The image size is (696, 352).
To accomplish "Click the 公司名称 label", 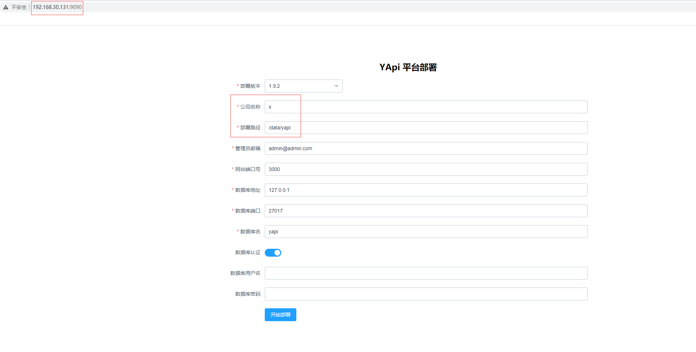I will [x=250, y=107].
